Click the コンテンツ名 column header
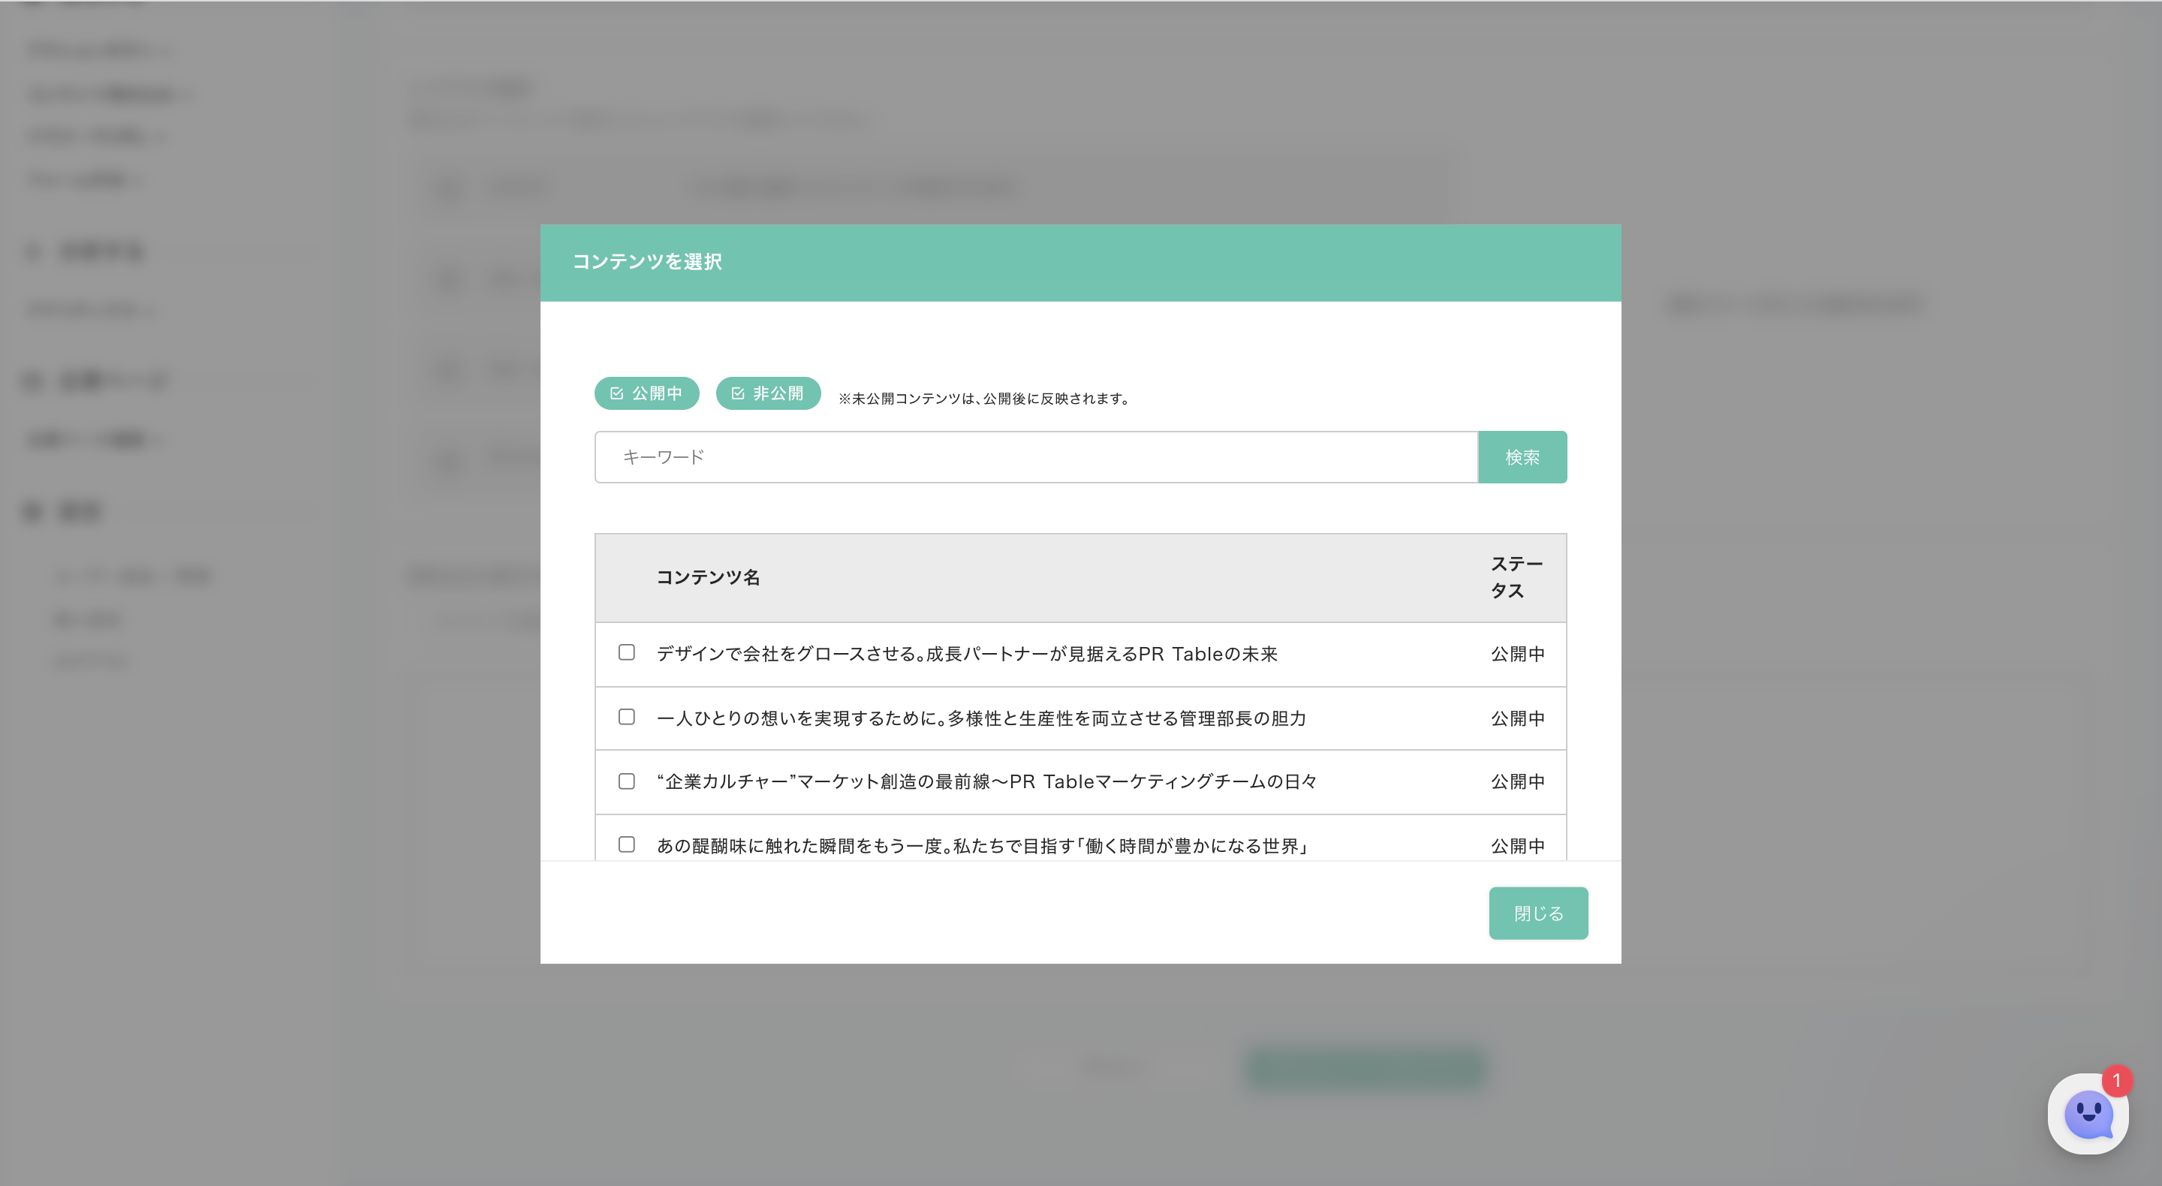 [x=707, y=577]
